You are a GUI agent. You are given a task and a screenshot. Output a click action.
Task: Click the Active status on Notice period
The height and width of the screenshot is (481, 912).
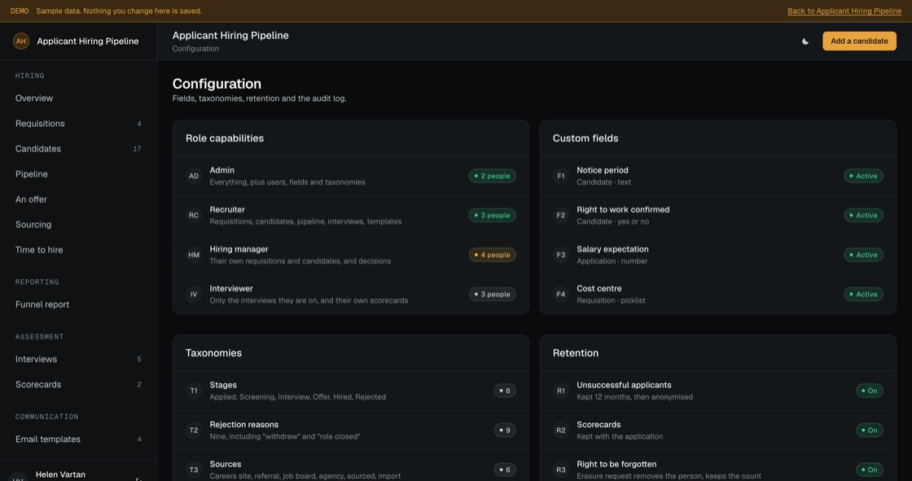tap(863, 176)
